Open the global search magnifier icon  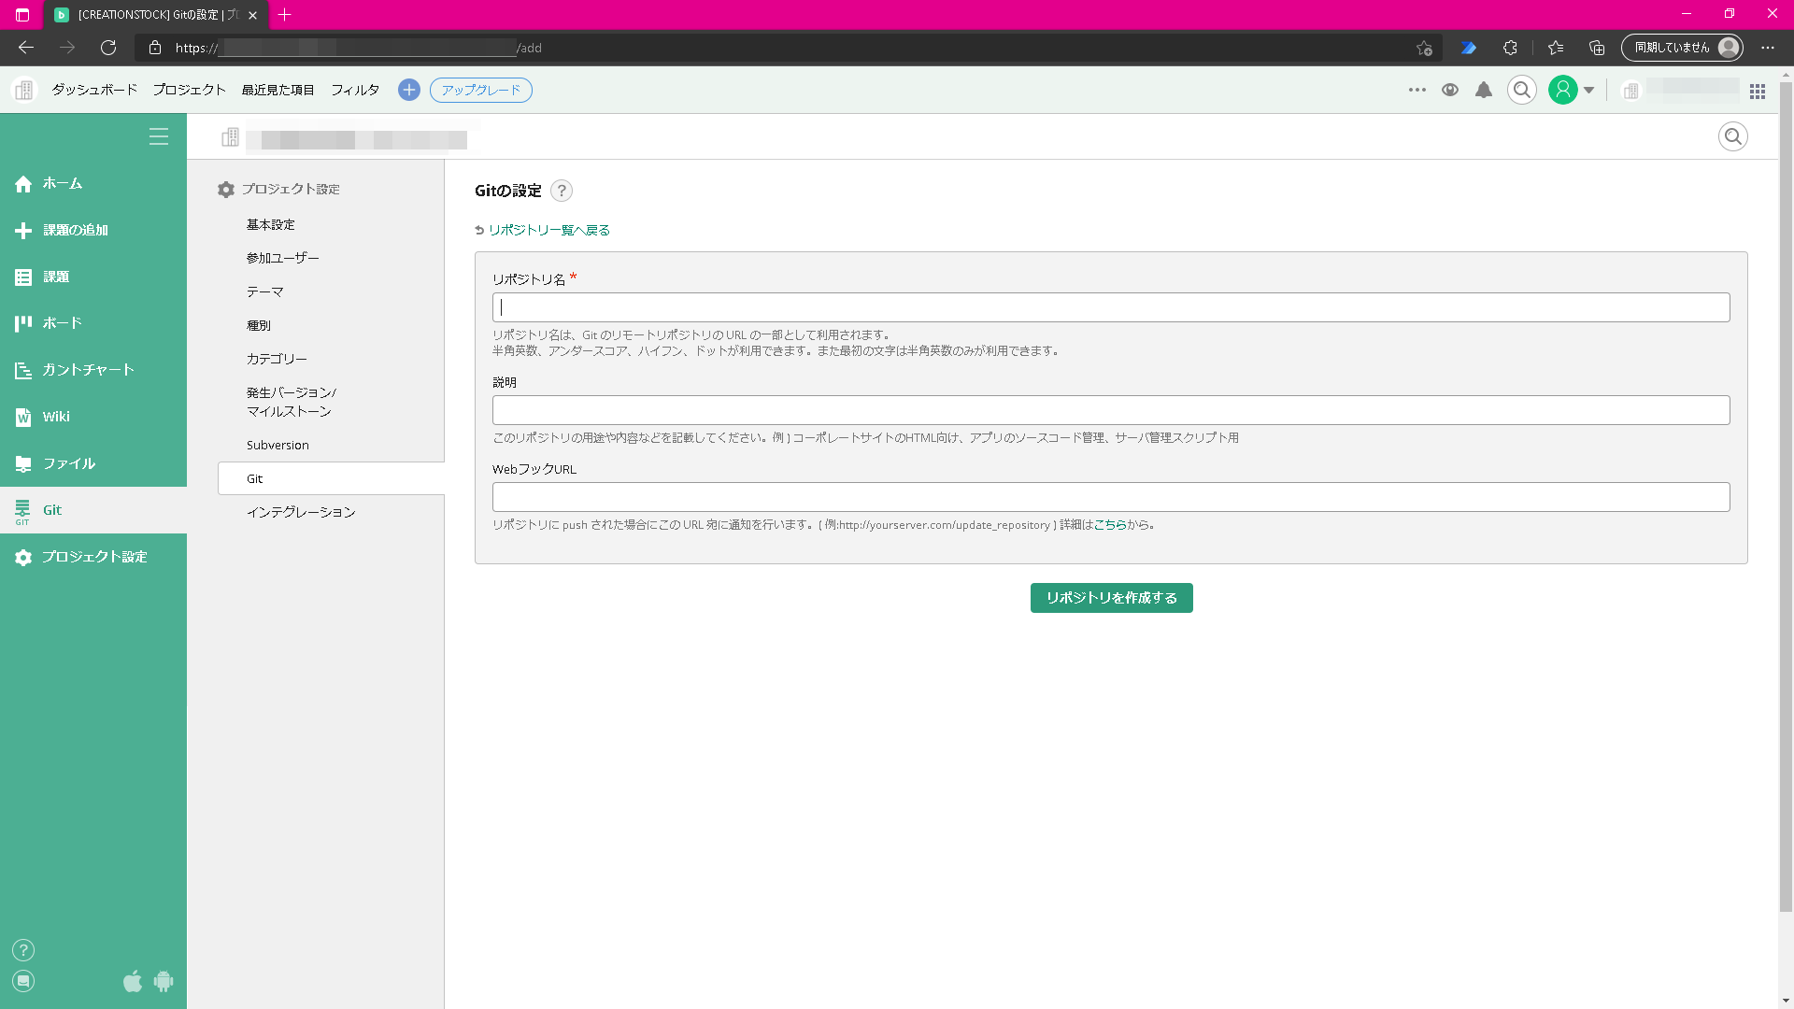[x=1522, y=90]
